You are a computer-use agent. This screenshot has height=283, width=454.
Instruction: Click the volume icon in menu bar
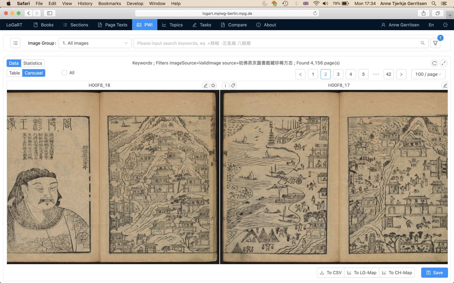click(325, 3)
